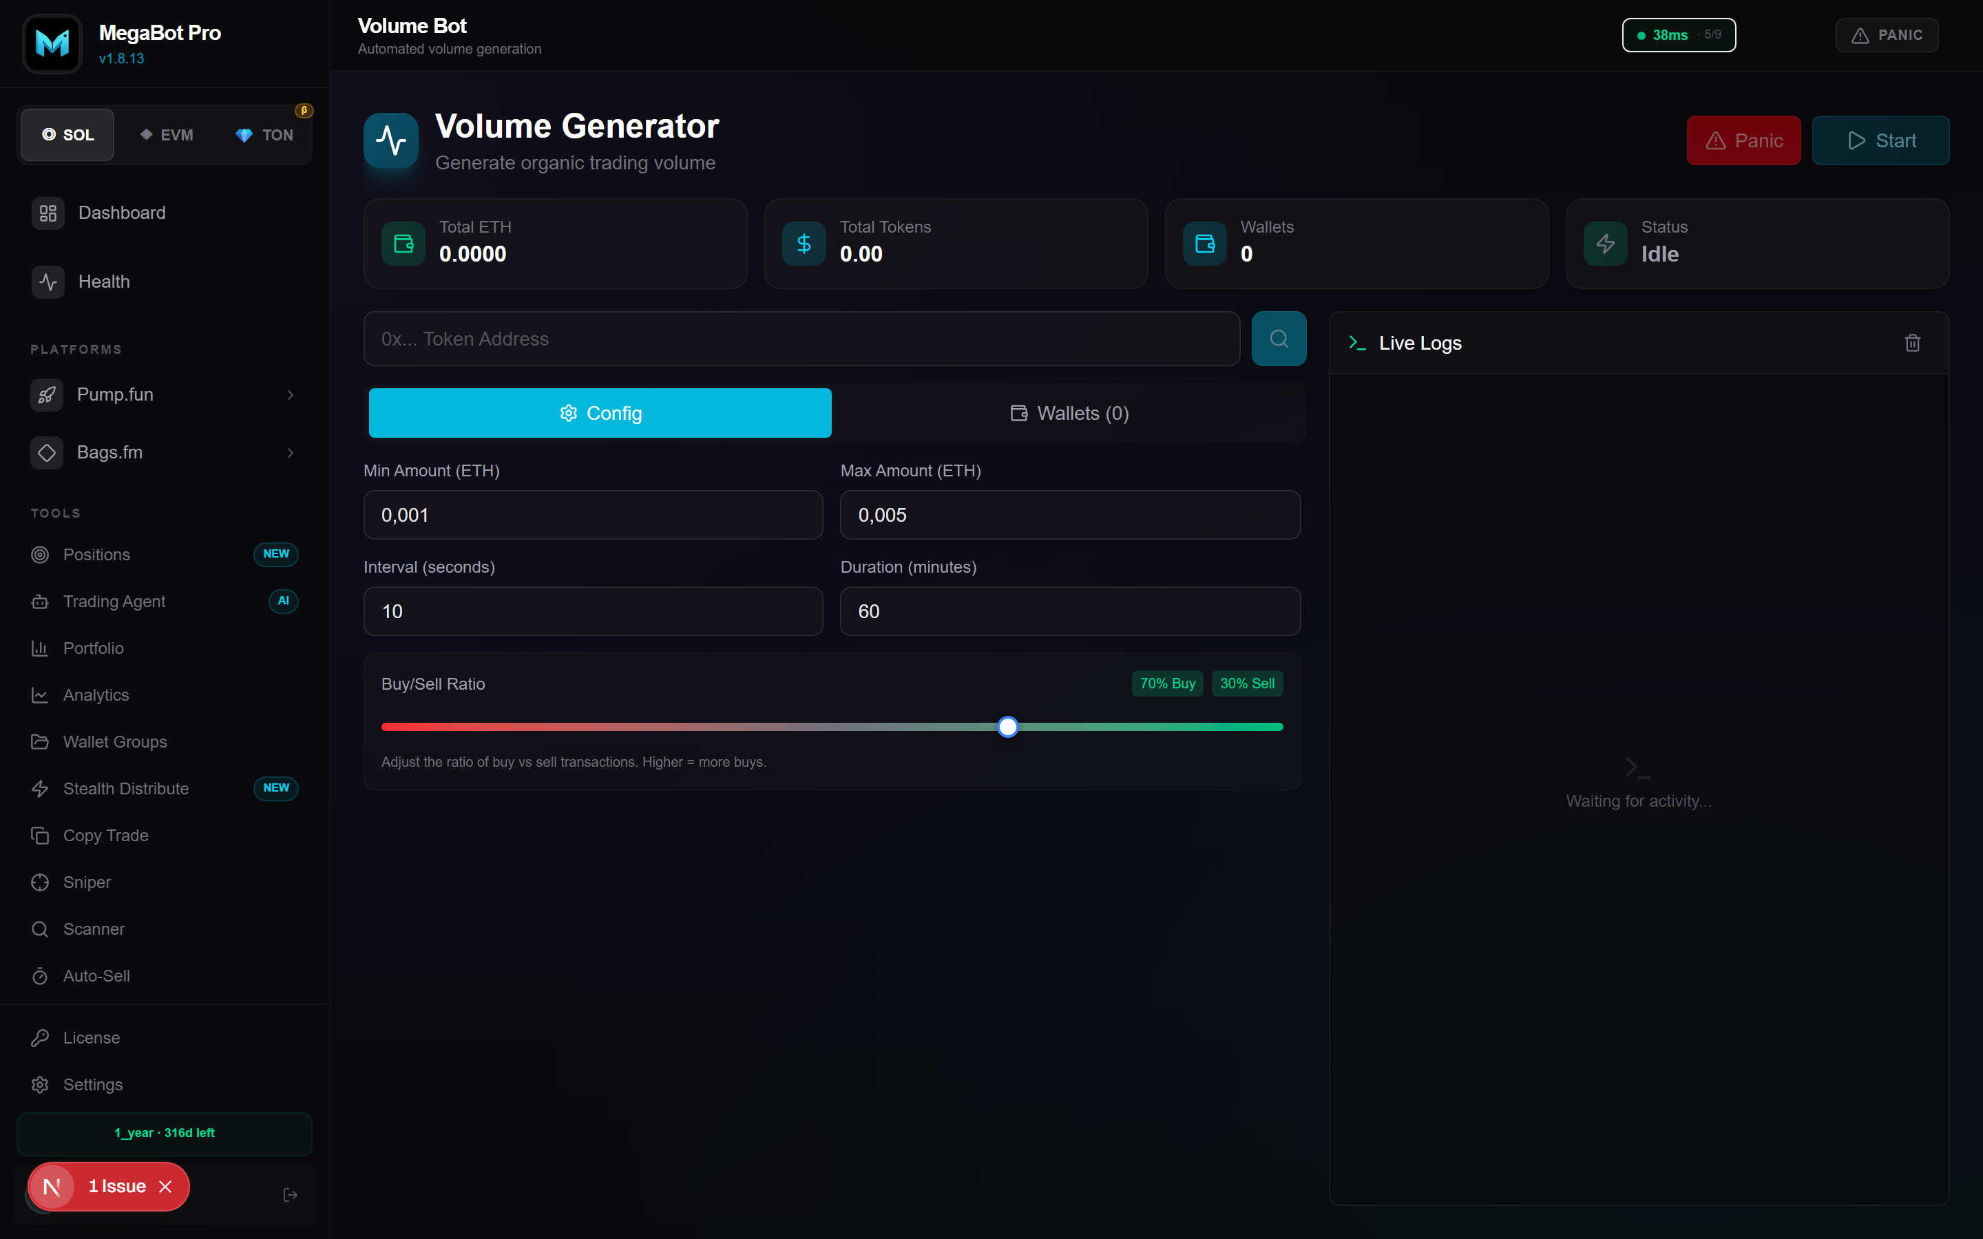This screenshot has width=1983, height=1239.
Task: Click the Settings gear icon
Action: [x=39, y=1085]
